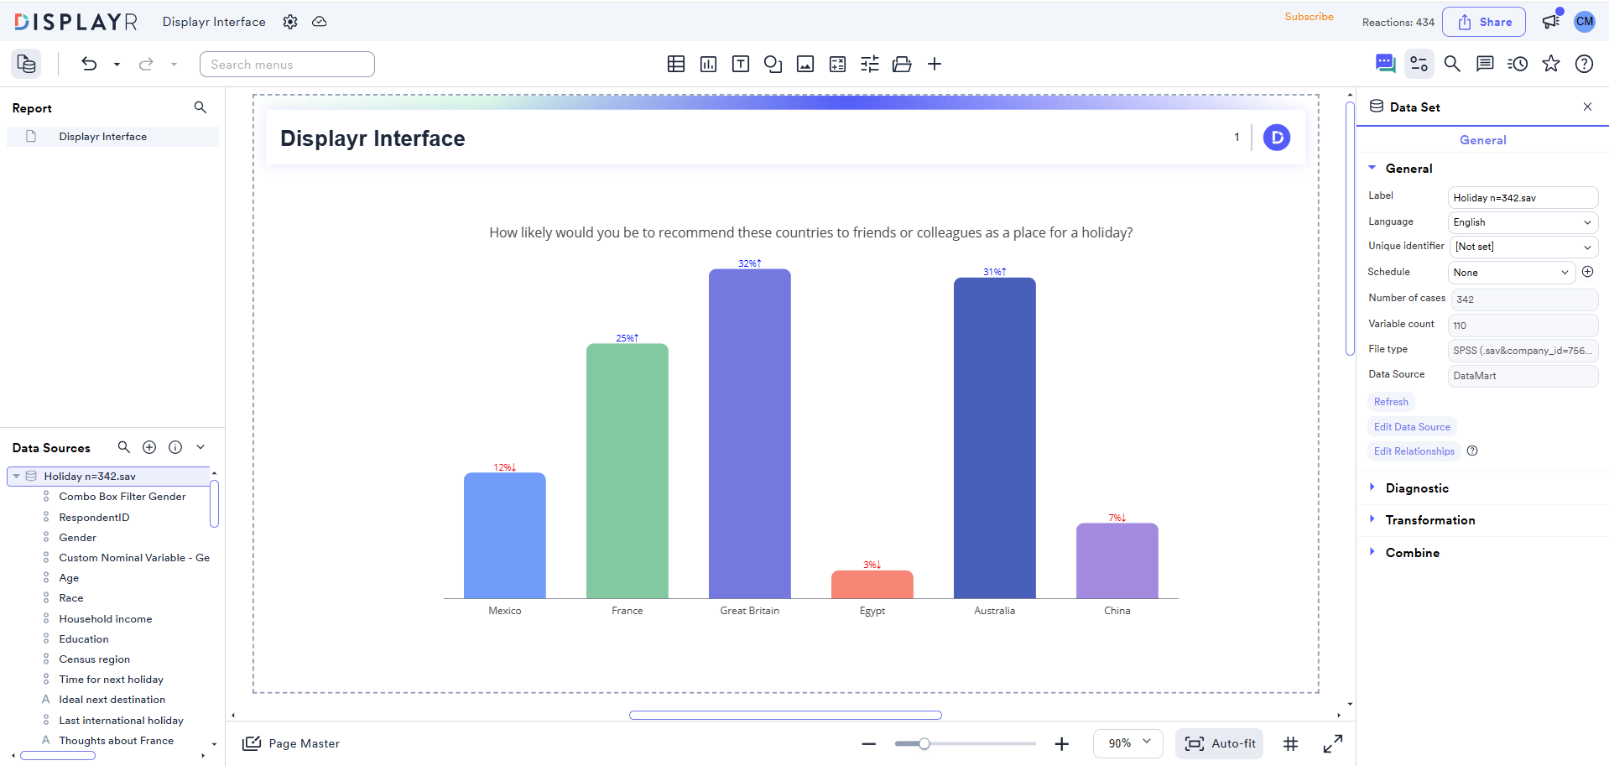Image resolution: width=1609 pixels, height=766 pixels.
Task: Toggle the pages panel icon
Action: (27, 64)
